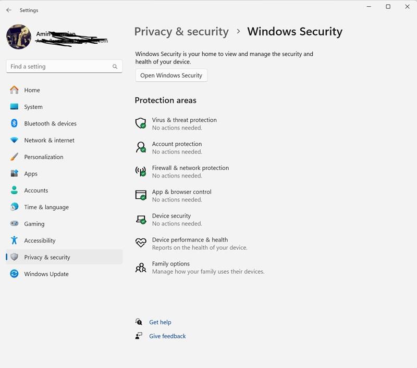The width and height of the screenshot is (417, 368).
Task: Select Bluetooth & devices in sidebar
Action: (50, 123)
